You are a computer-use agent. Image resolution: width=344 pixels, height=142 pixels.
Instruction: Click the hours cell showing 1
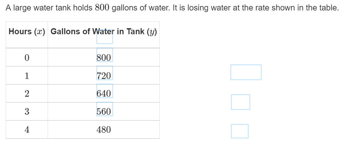click(x=27, y=76)
